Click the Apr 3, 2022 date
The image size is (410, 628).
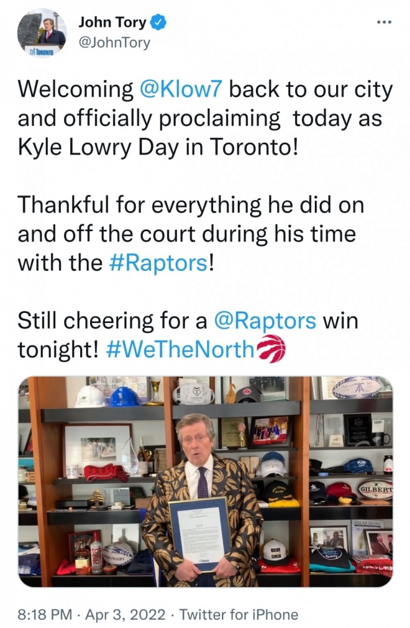point(125,614)
